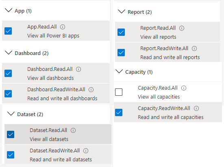Uncheck the Capacity.ReadWrite.All checkbox
224x167 pixels.
pos(119,112)
